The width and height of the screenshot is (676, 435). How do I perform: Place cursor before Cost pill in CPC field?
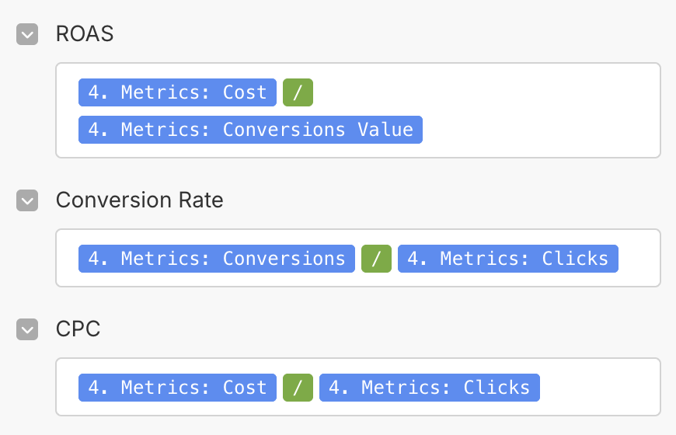pyautogui.click(x=69, y=388)
